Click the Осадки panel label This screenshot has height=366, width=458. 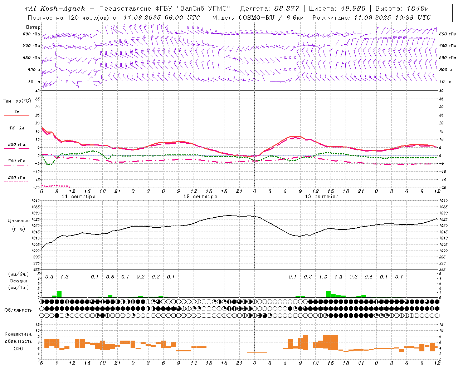click(19, 281)
